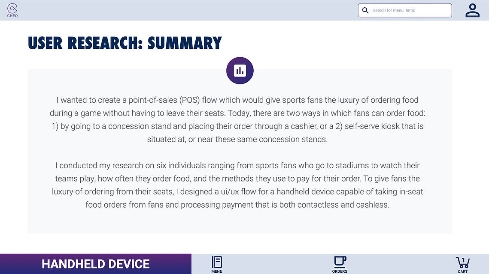Screen dimensions: 489x274
Task: Open the Menu book icon
Action: (217, 262)
